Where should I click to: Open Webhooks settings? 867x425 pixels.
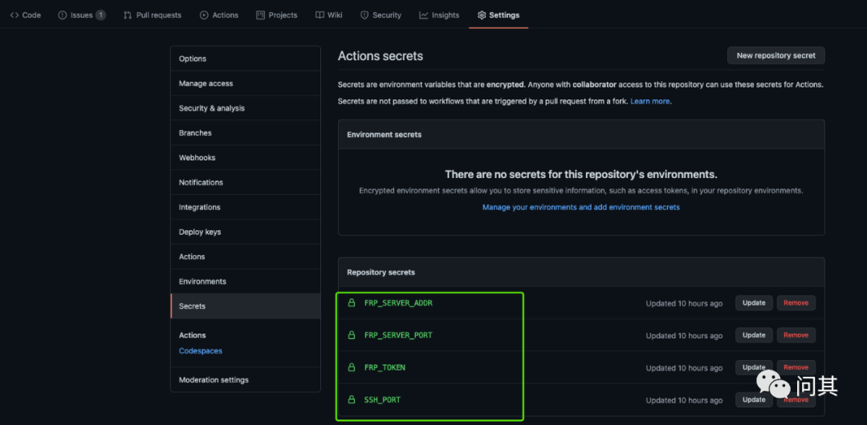point(246,157)
